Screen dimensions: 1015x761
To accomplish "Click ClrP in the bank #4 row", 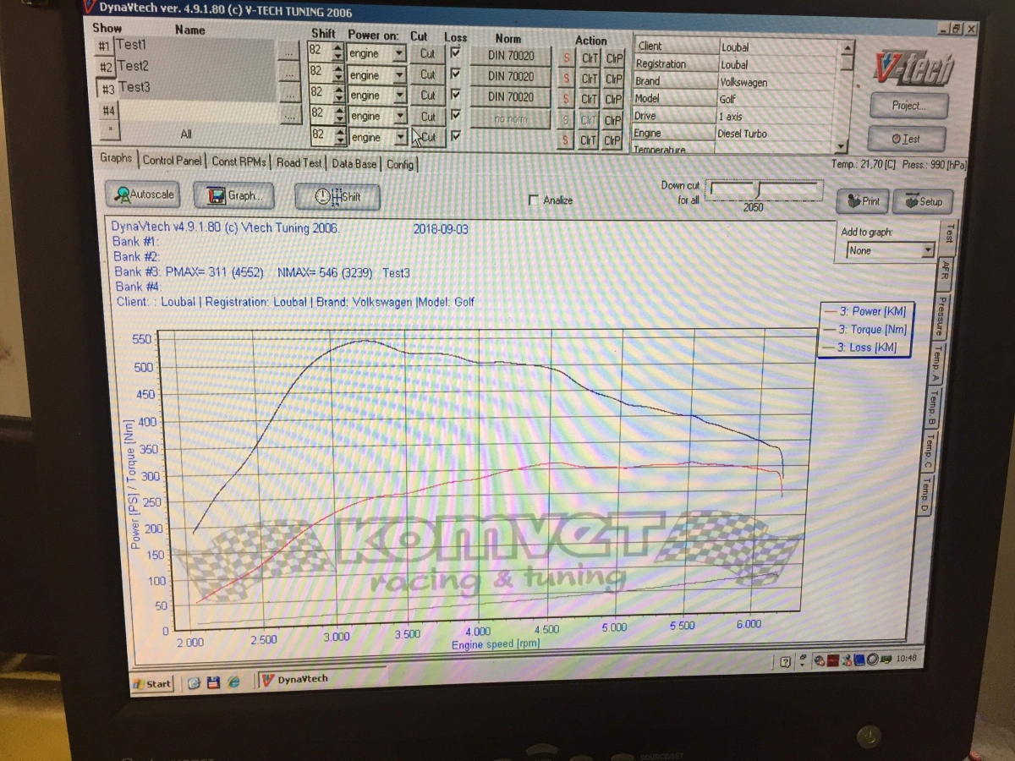I will [614, 120].
